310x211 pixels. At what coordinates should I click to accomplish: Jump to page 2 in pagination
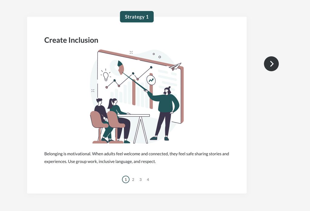(x=133, y=180)
